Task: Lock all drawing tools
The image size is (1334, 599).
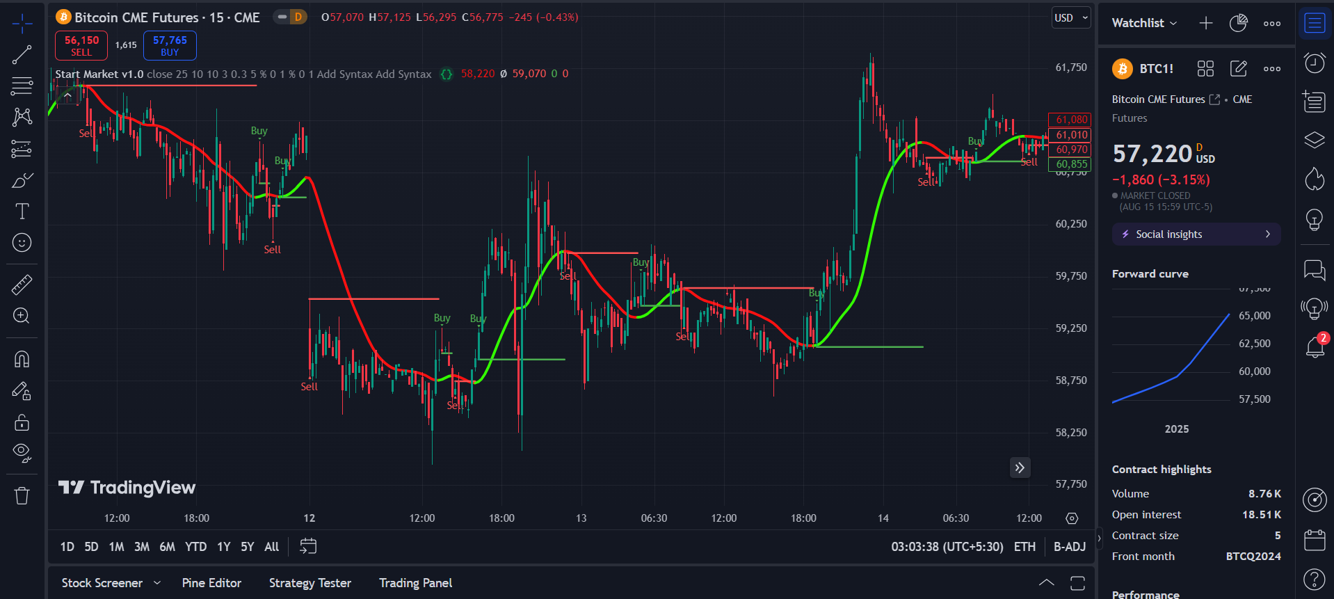Action: pyautogui.click(x=22, y=422)
